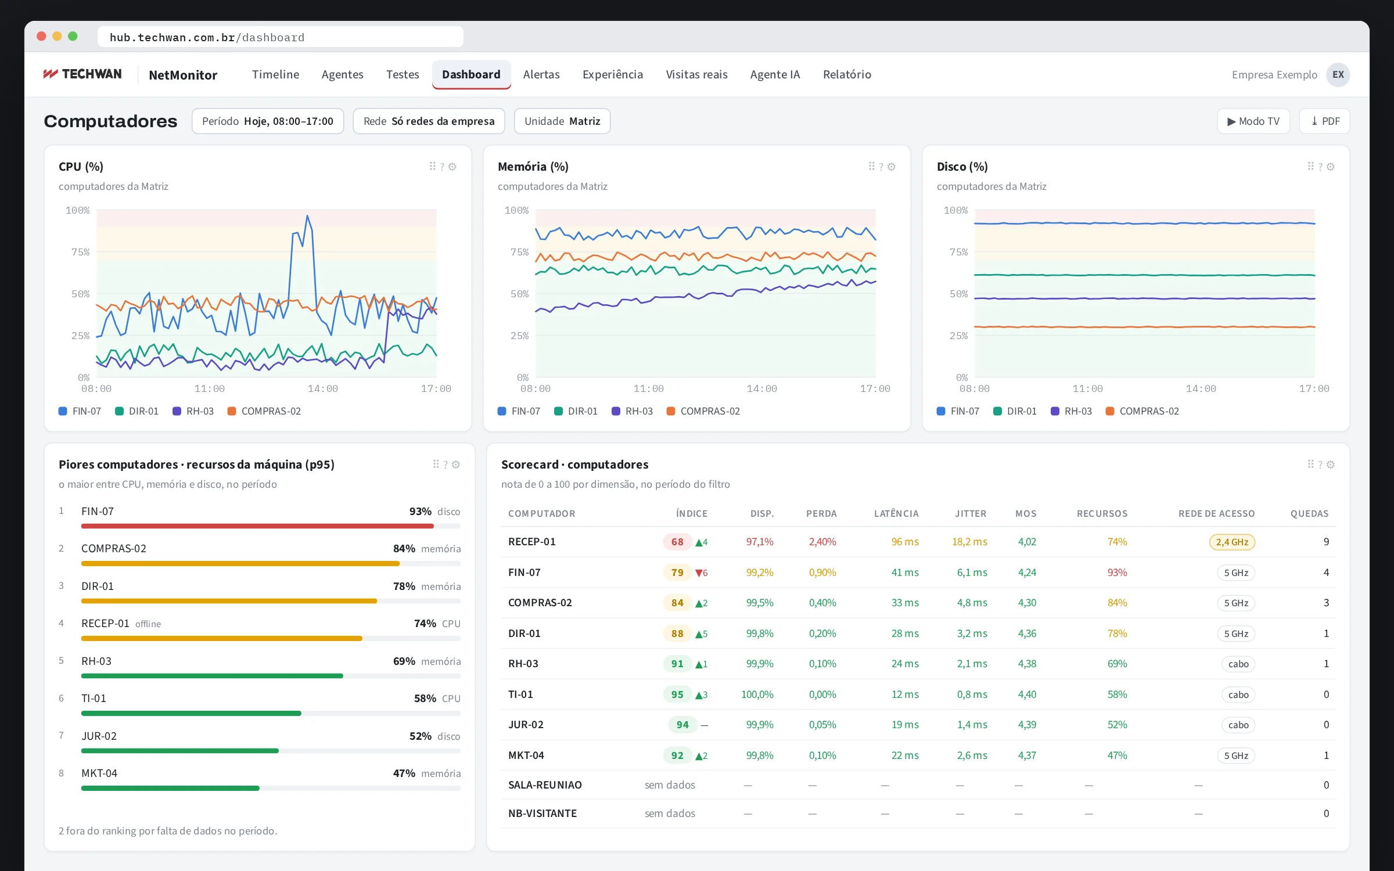
Task: Toggle COMPRAS-02 series in Disco chart legend
Action: tap(1142, 411)
